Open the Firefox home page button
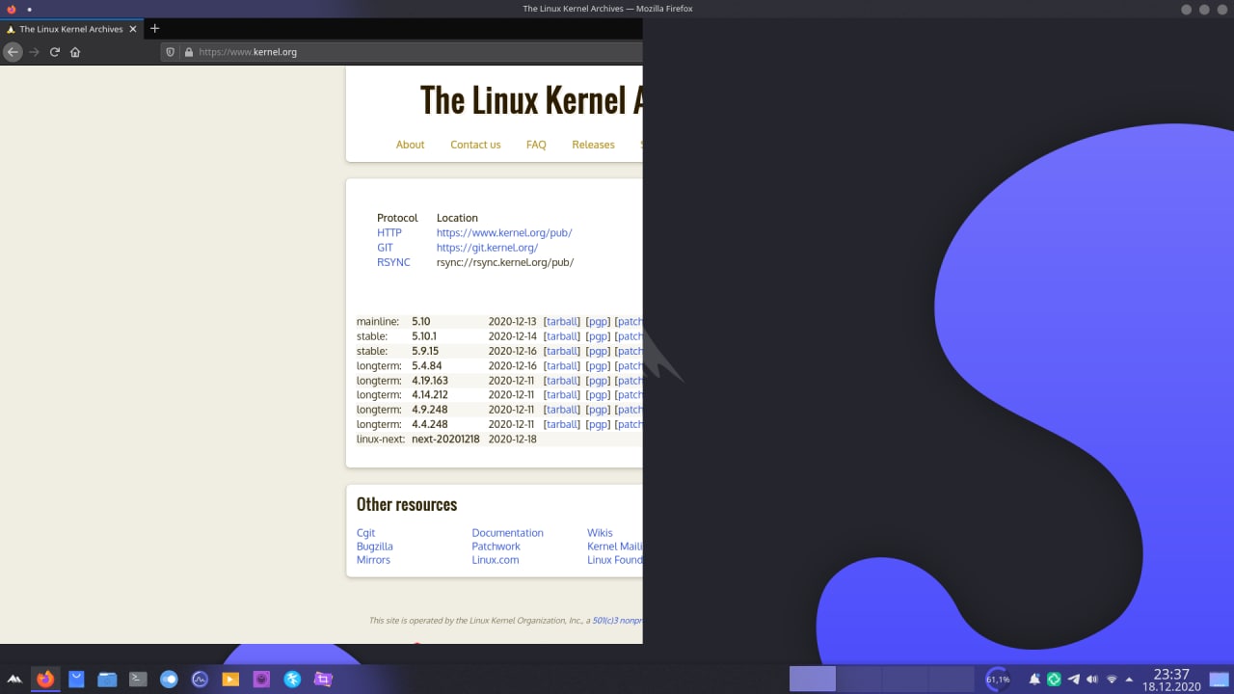The height and width of the screenshot is (694, 1234). pos(75,52)
